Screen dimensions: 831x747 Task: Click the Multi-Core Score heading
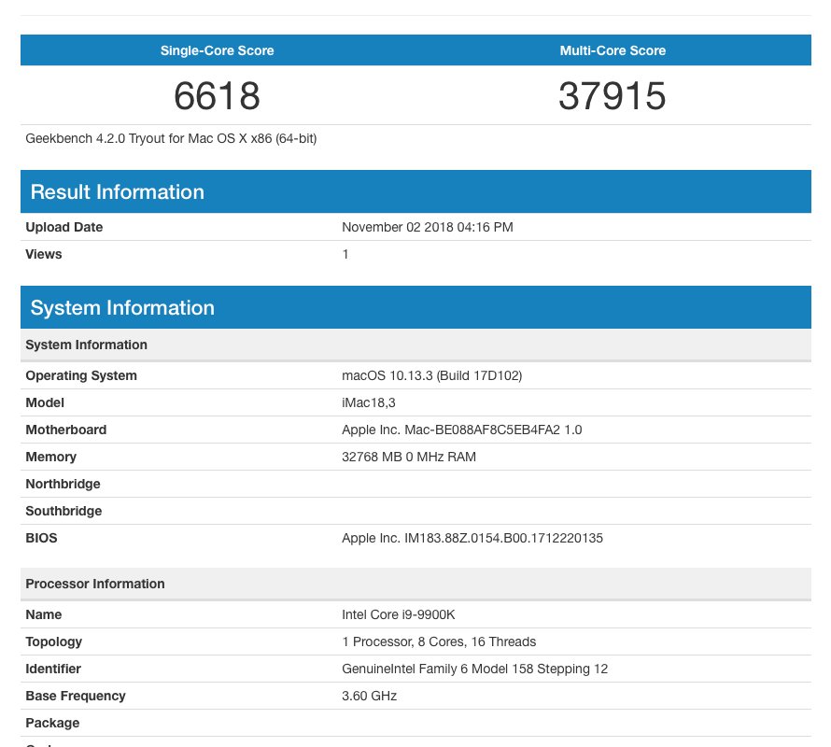(613, 50)
